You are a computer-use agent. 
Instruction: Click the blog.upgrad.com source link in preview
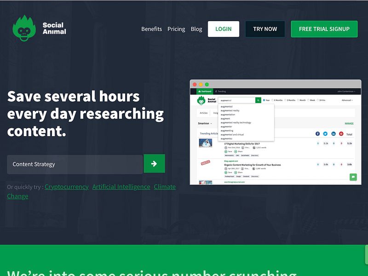(231, 161)
